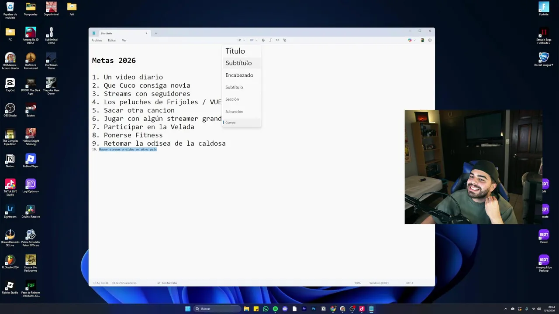Show hidden system tray icons
This screenshot has height=314, width=559.
506,309
